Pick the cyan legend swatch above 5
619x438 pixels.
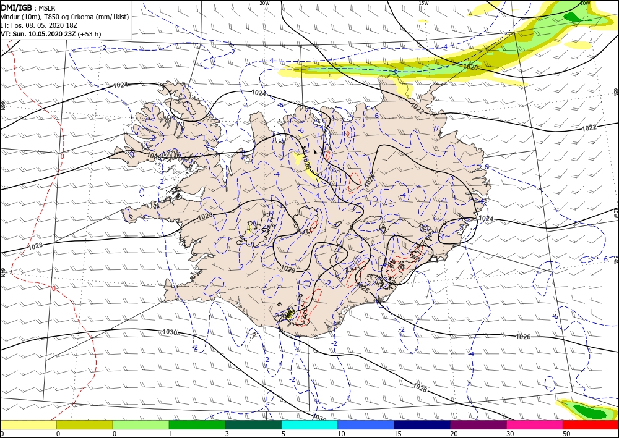pos(309,424)
